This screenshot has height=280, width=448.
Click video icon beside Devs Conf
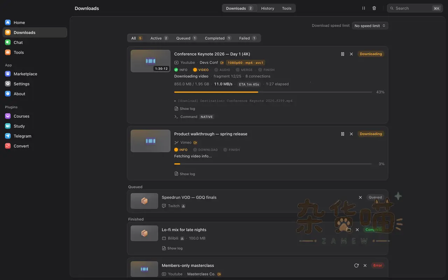click(222, 63)
